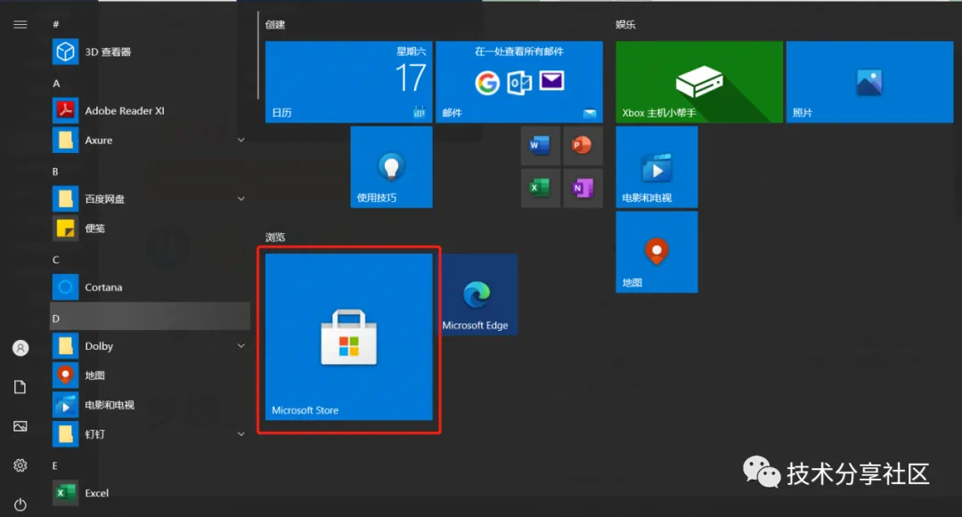Open the Documents sidebar icon
Screen dimensions: 962x517
pyautogui.click(x=20, y=387)
